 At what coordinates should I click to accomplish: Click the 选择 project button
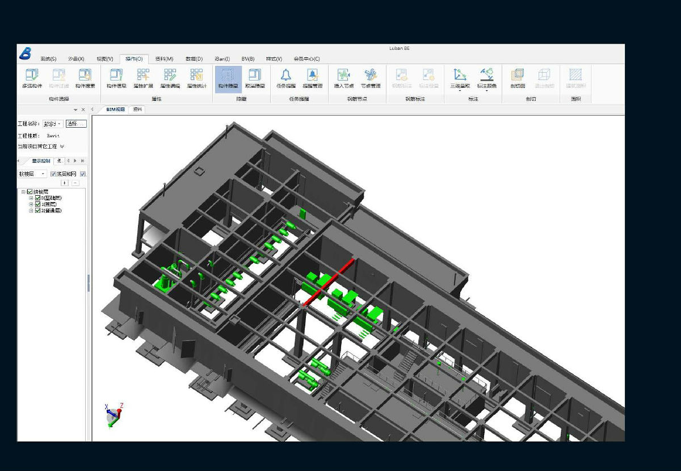point(75,124)
